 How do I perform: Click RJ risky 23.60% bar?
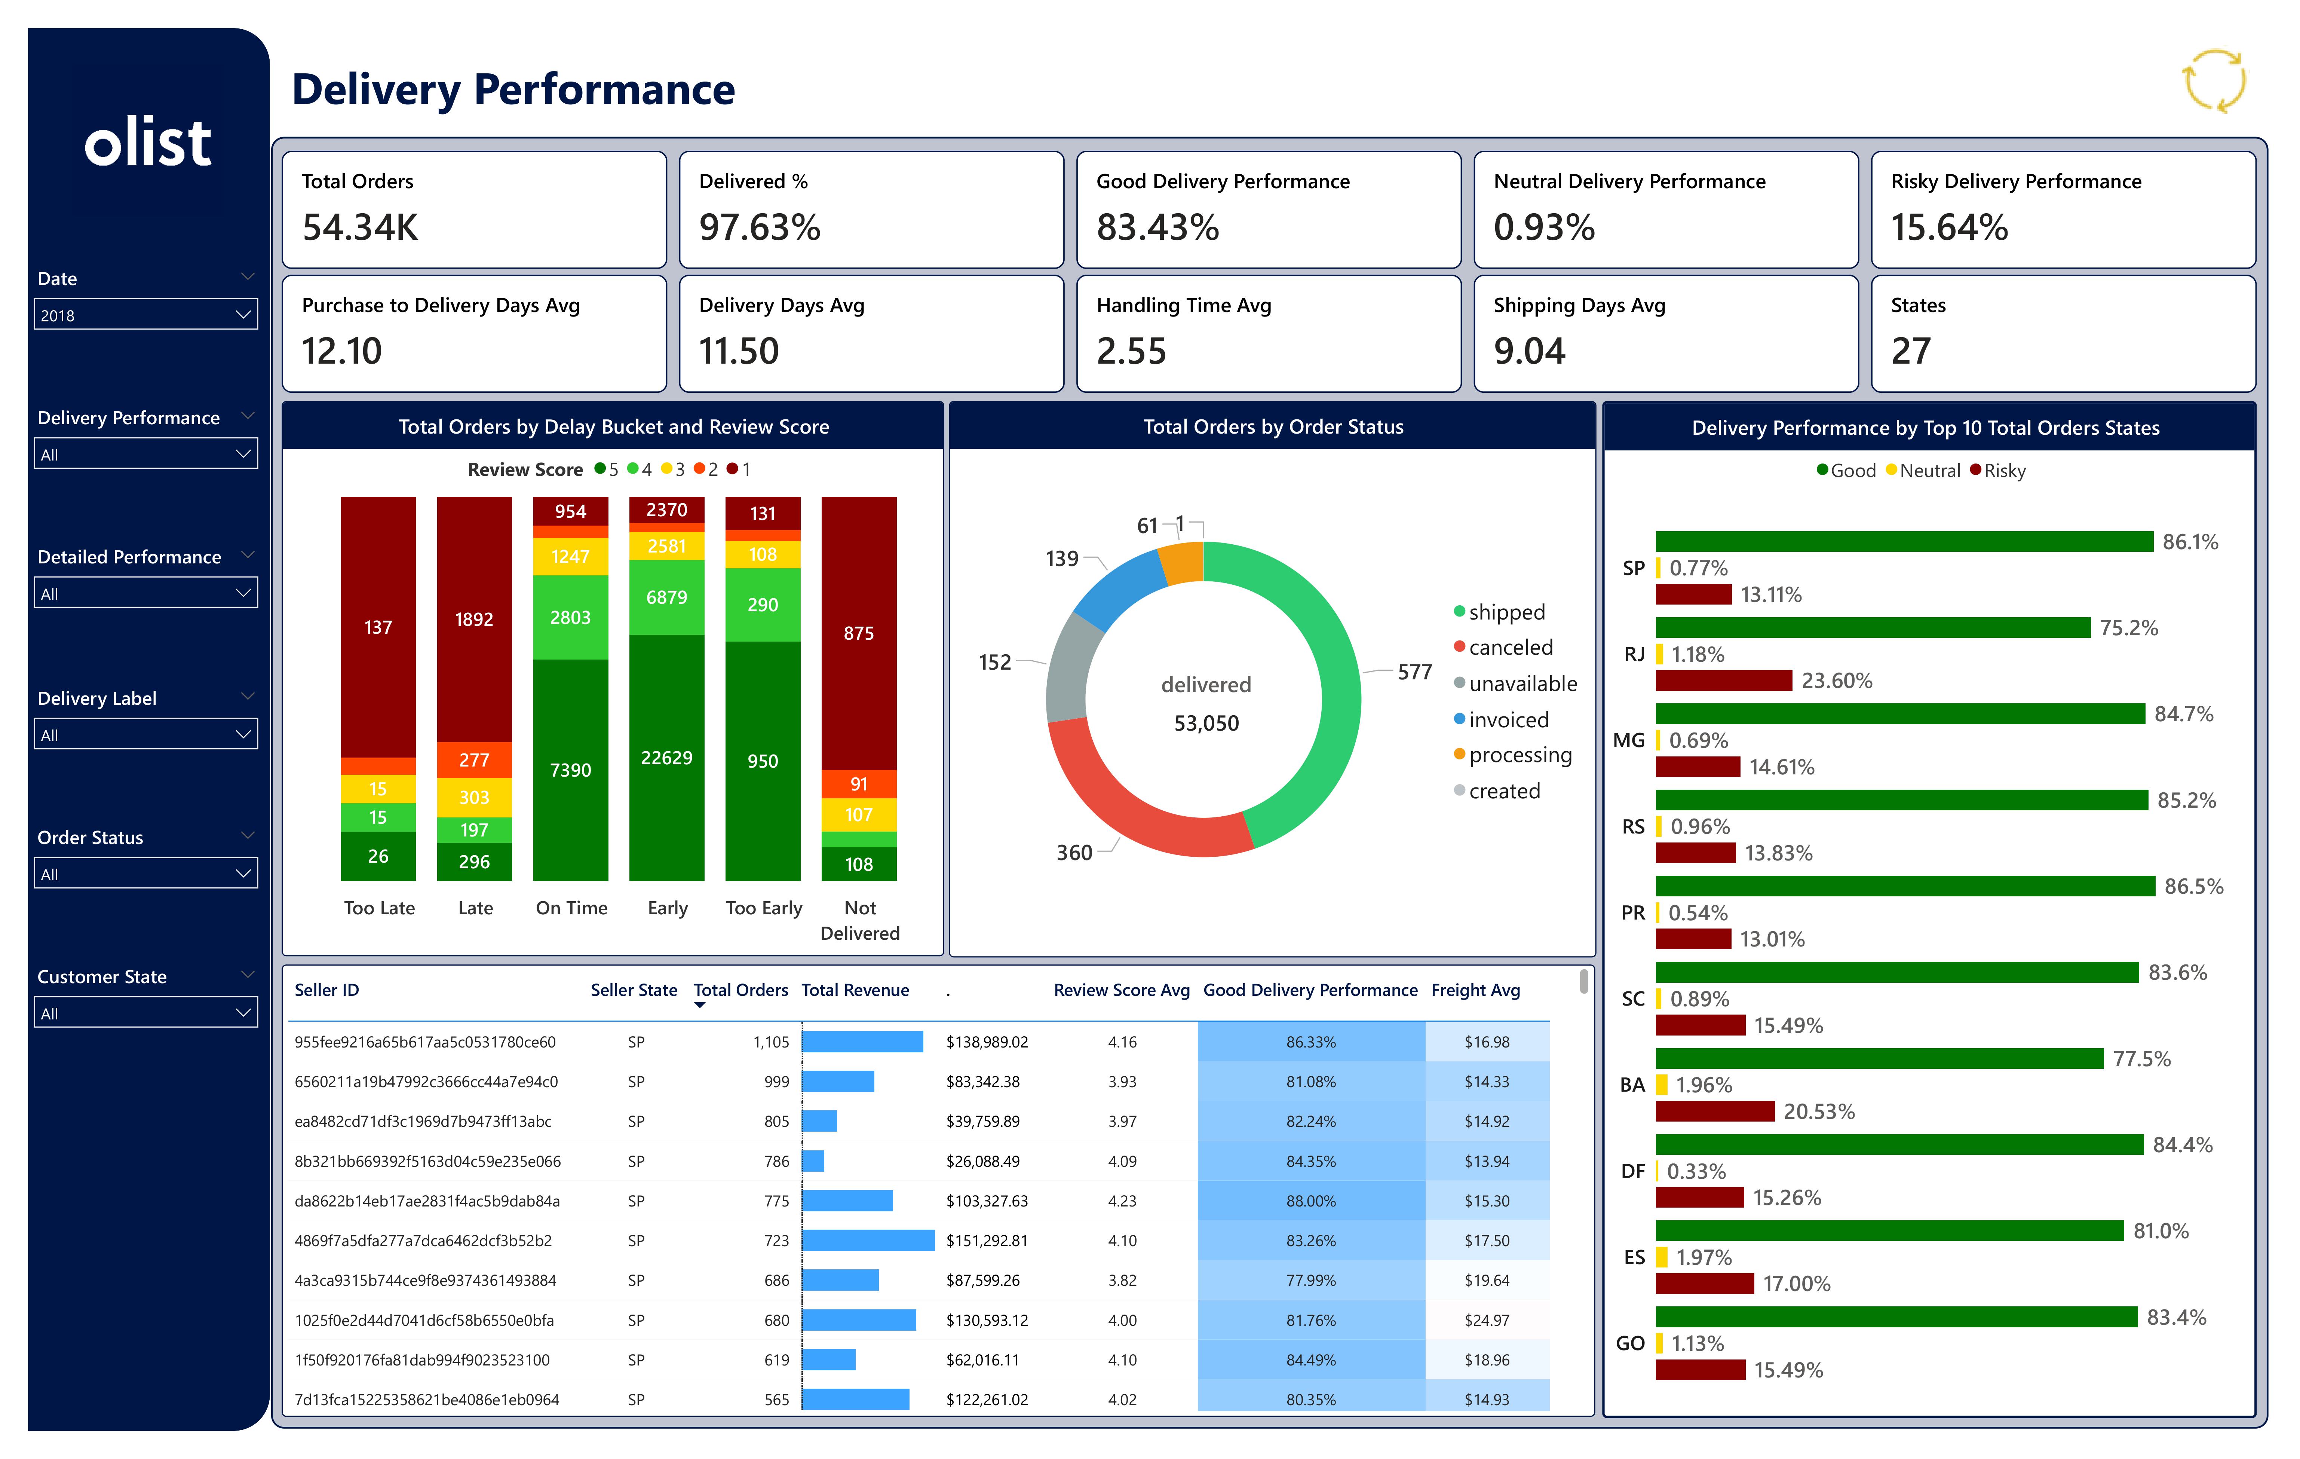tap(1724, 680)
